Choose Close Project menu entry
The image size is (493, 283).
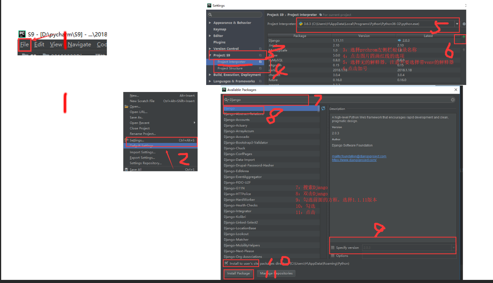[x=161, y=128]
